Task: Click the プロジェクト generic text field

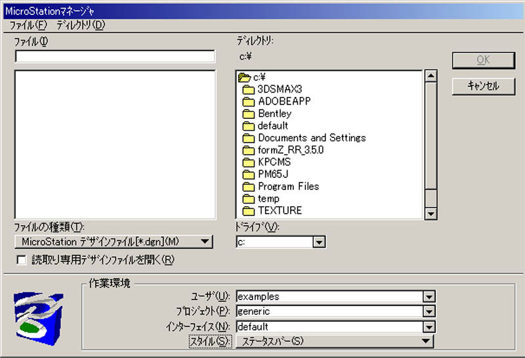Action: (329, 312)
